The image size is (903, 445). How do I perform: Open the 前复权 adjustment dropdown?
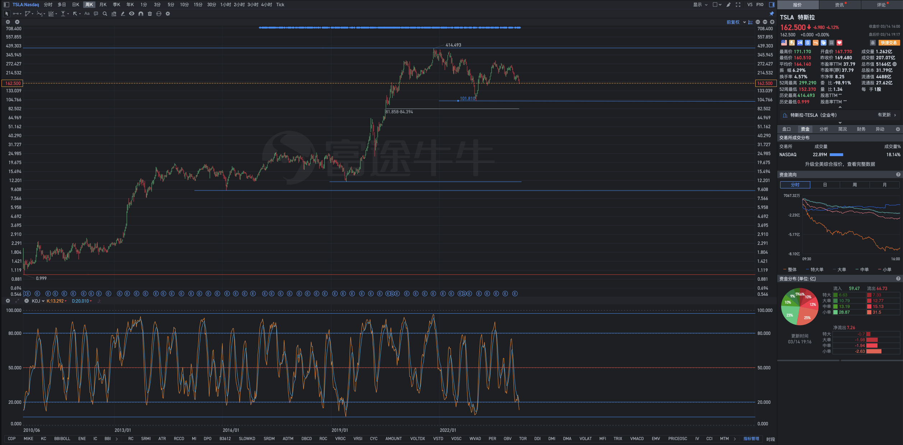736,22
